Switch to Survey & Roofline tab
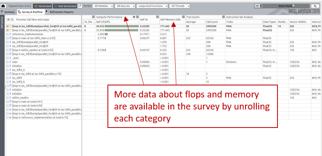 pos(30,12)
